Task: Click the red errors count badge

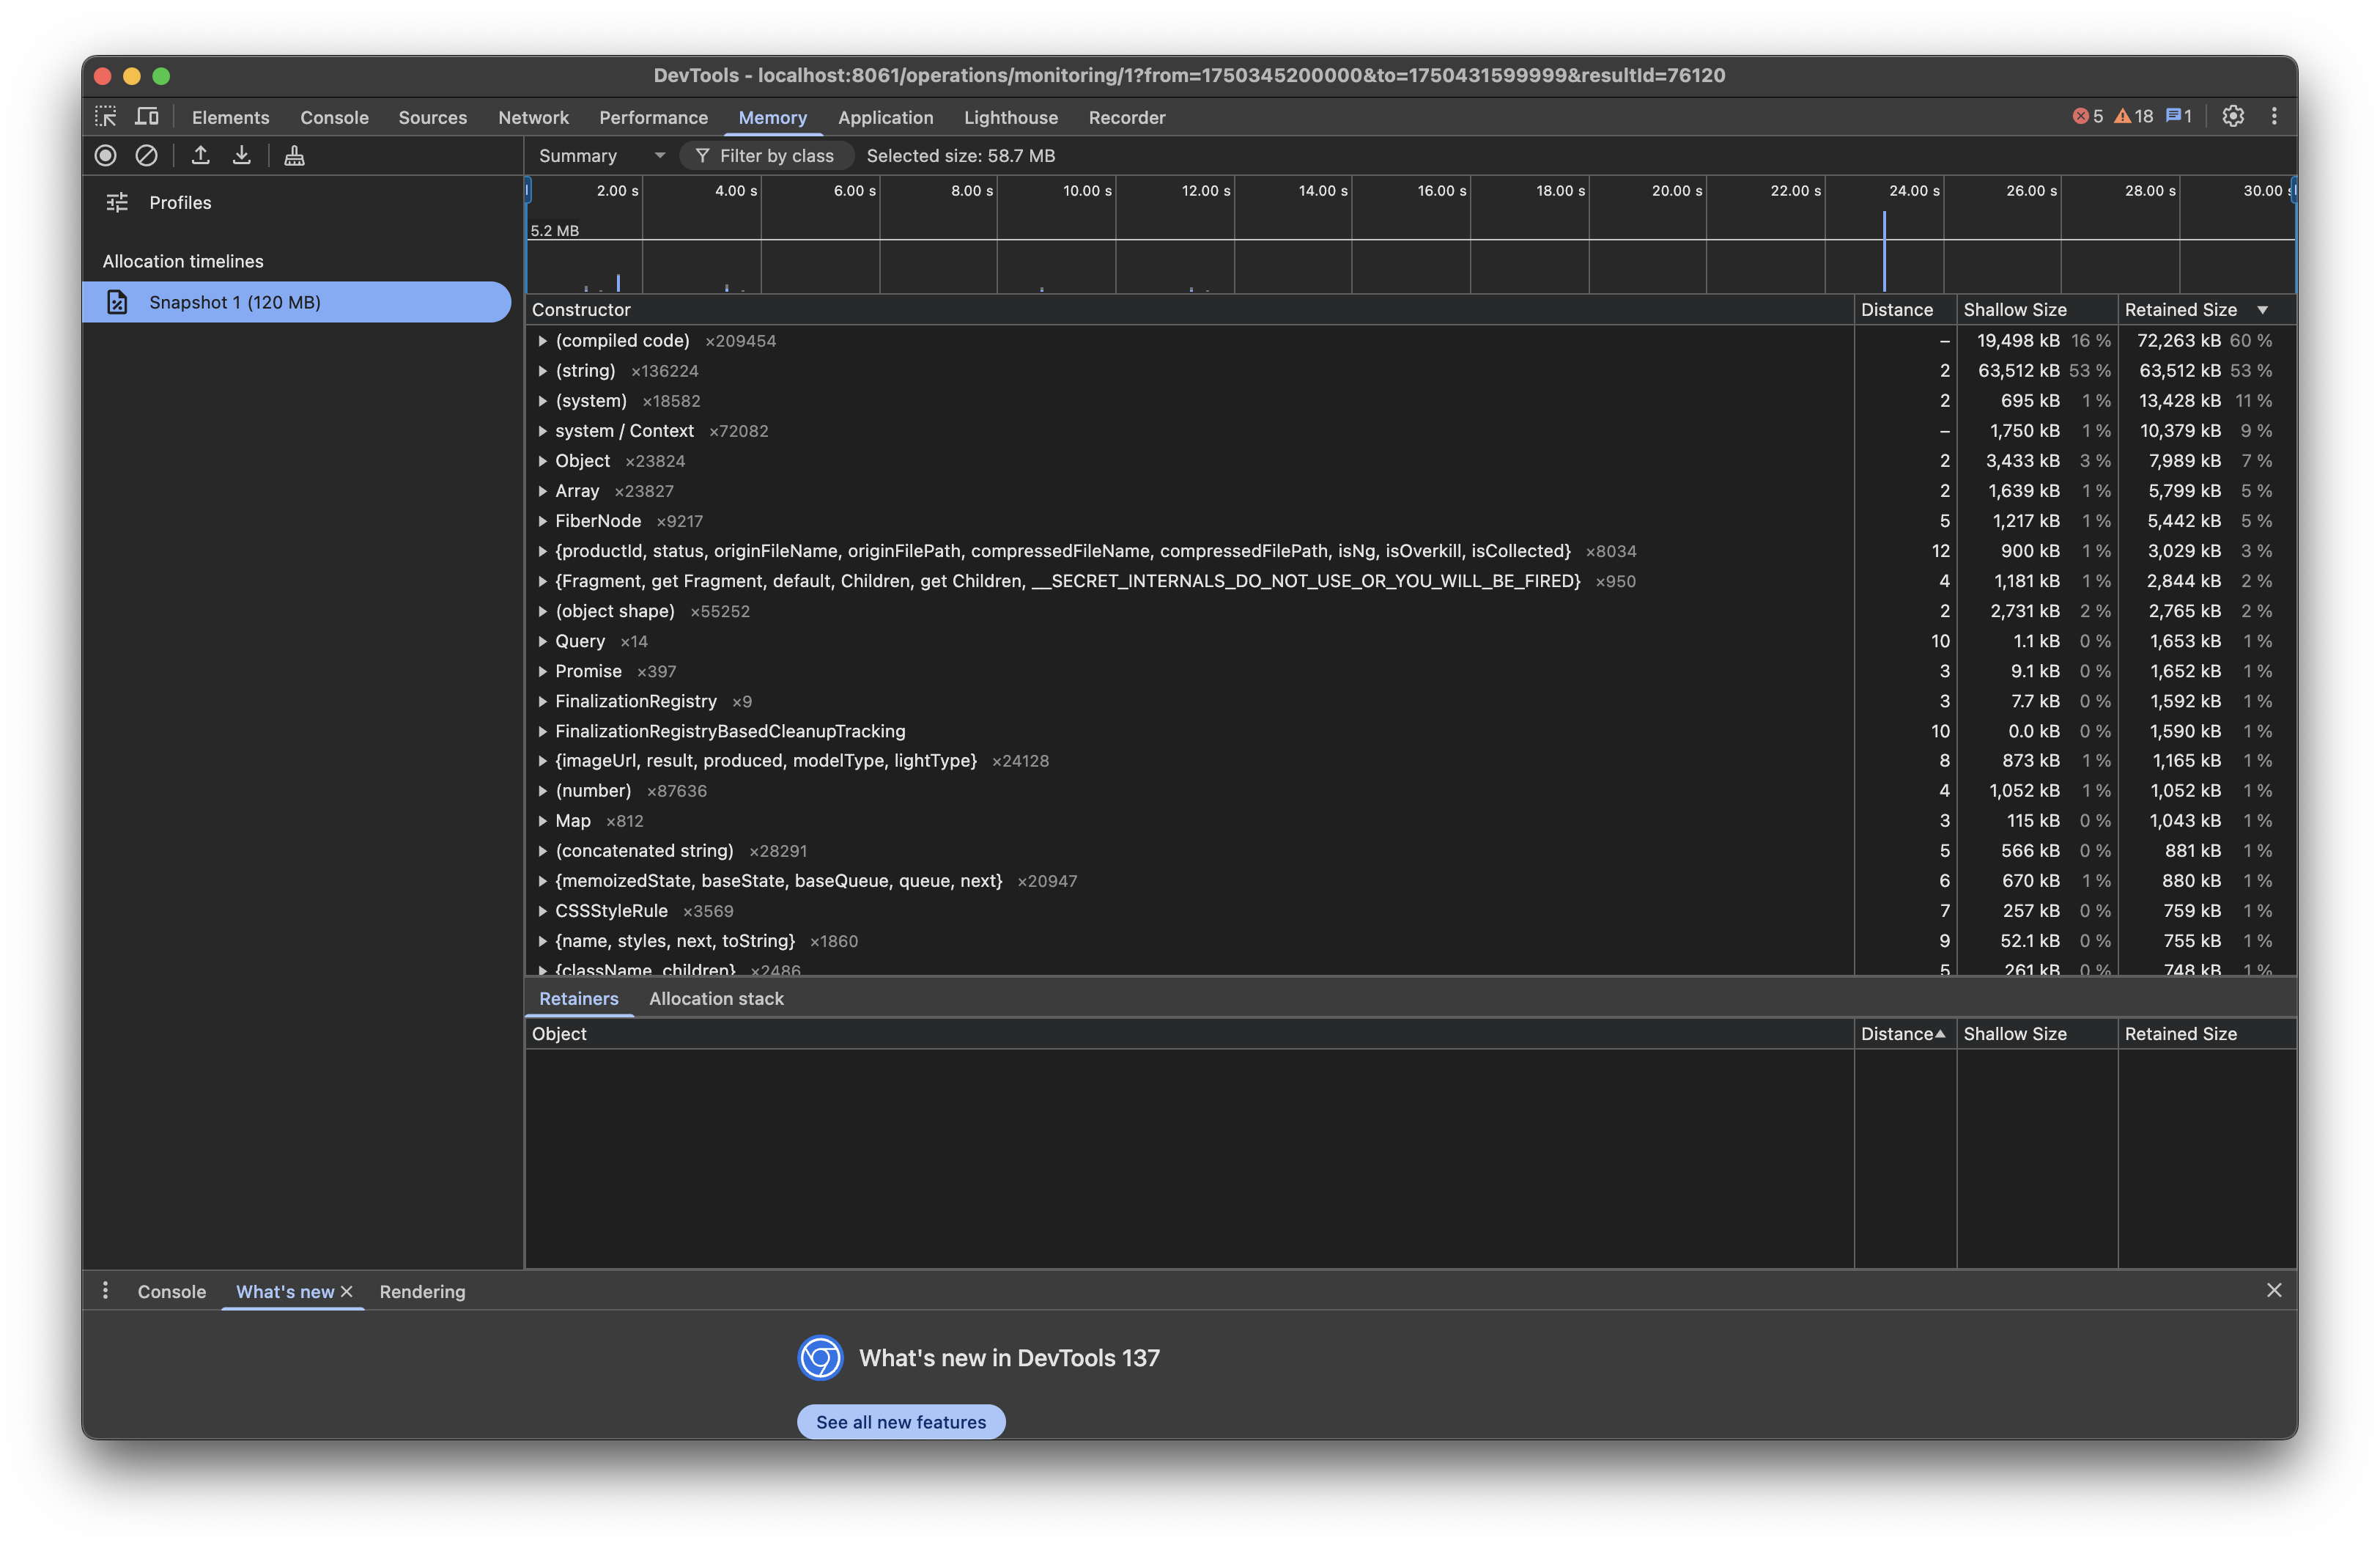Action: click(2088, 116)
